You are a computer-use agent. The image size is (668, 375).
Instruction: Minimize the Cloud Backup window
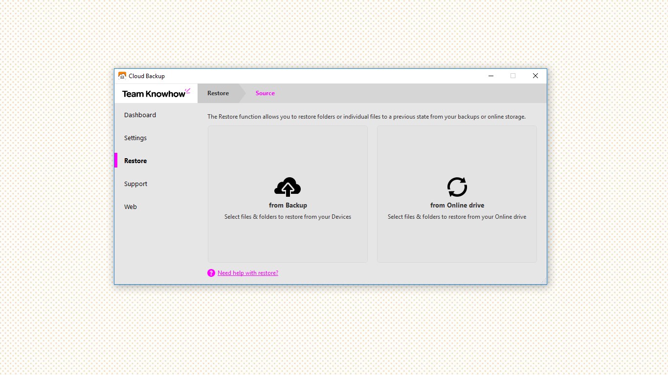490,76
